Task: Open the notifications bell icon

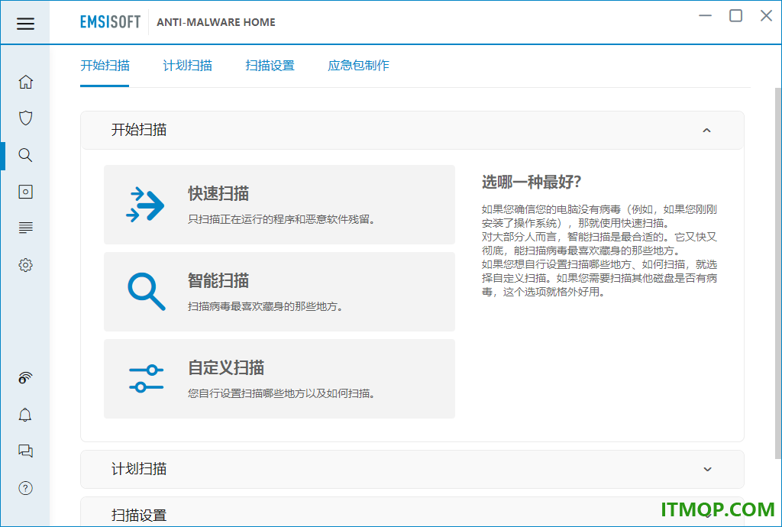Action: [25, 415]
